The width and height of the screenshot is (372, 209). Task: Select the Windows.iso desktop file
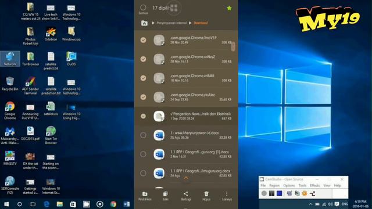[x=71, y=34]
